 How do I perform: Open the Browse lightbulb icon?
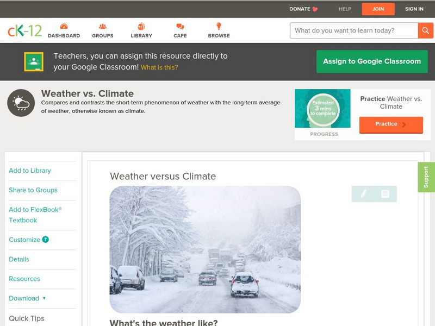(219, 26)
